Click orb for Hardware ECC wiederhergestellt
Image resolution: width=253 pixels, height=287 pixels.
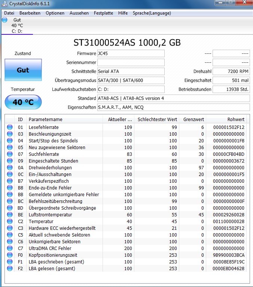click(10, 228)
